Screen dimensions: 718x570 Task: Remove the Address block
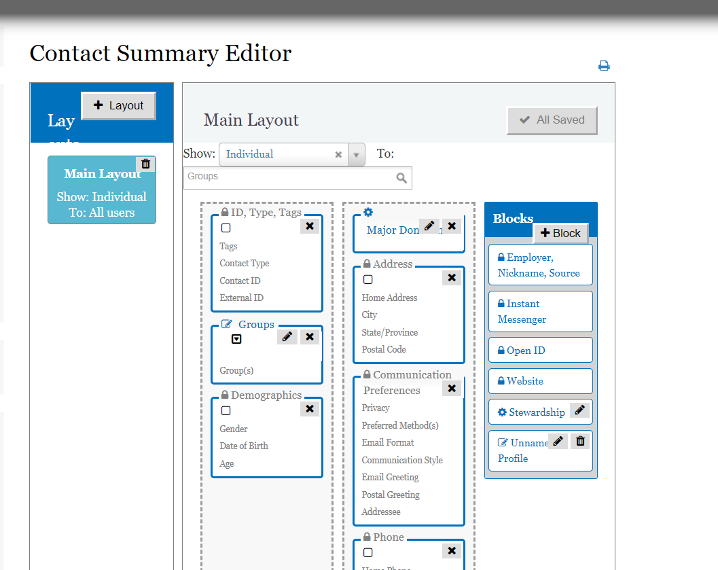(x=452, y=278)
